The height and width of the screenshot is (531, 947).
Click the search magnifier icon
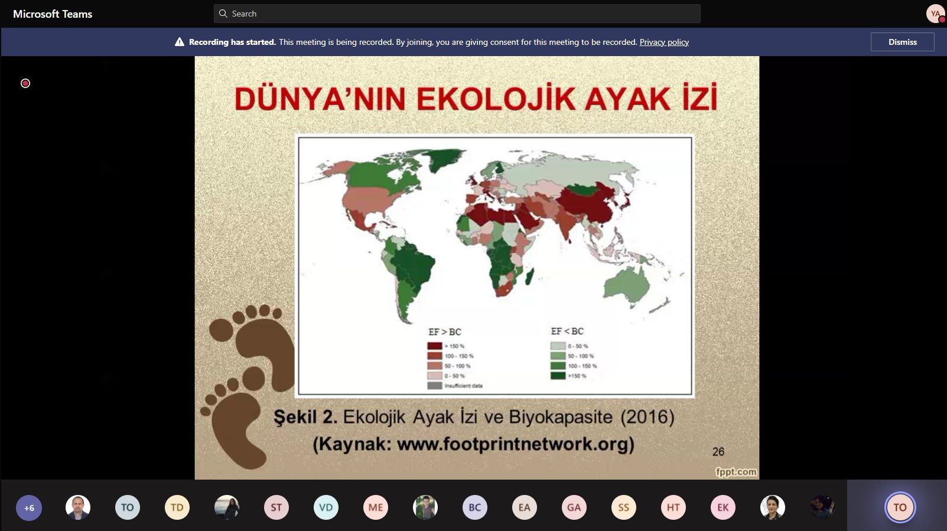tap(223, 14)
